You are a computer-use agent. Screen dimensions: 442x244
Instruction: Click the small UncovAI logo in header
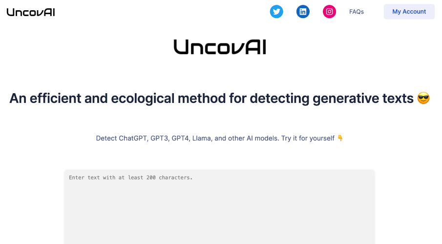[x=31, y=12]
